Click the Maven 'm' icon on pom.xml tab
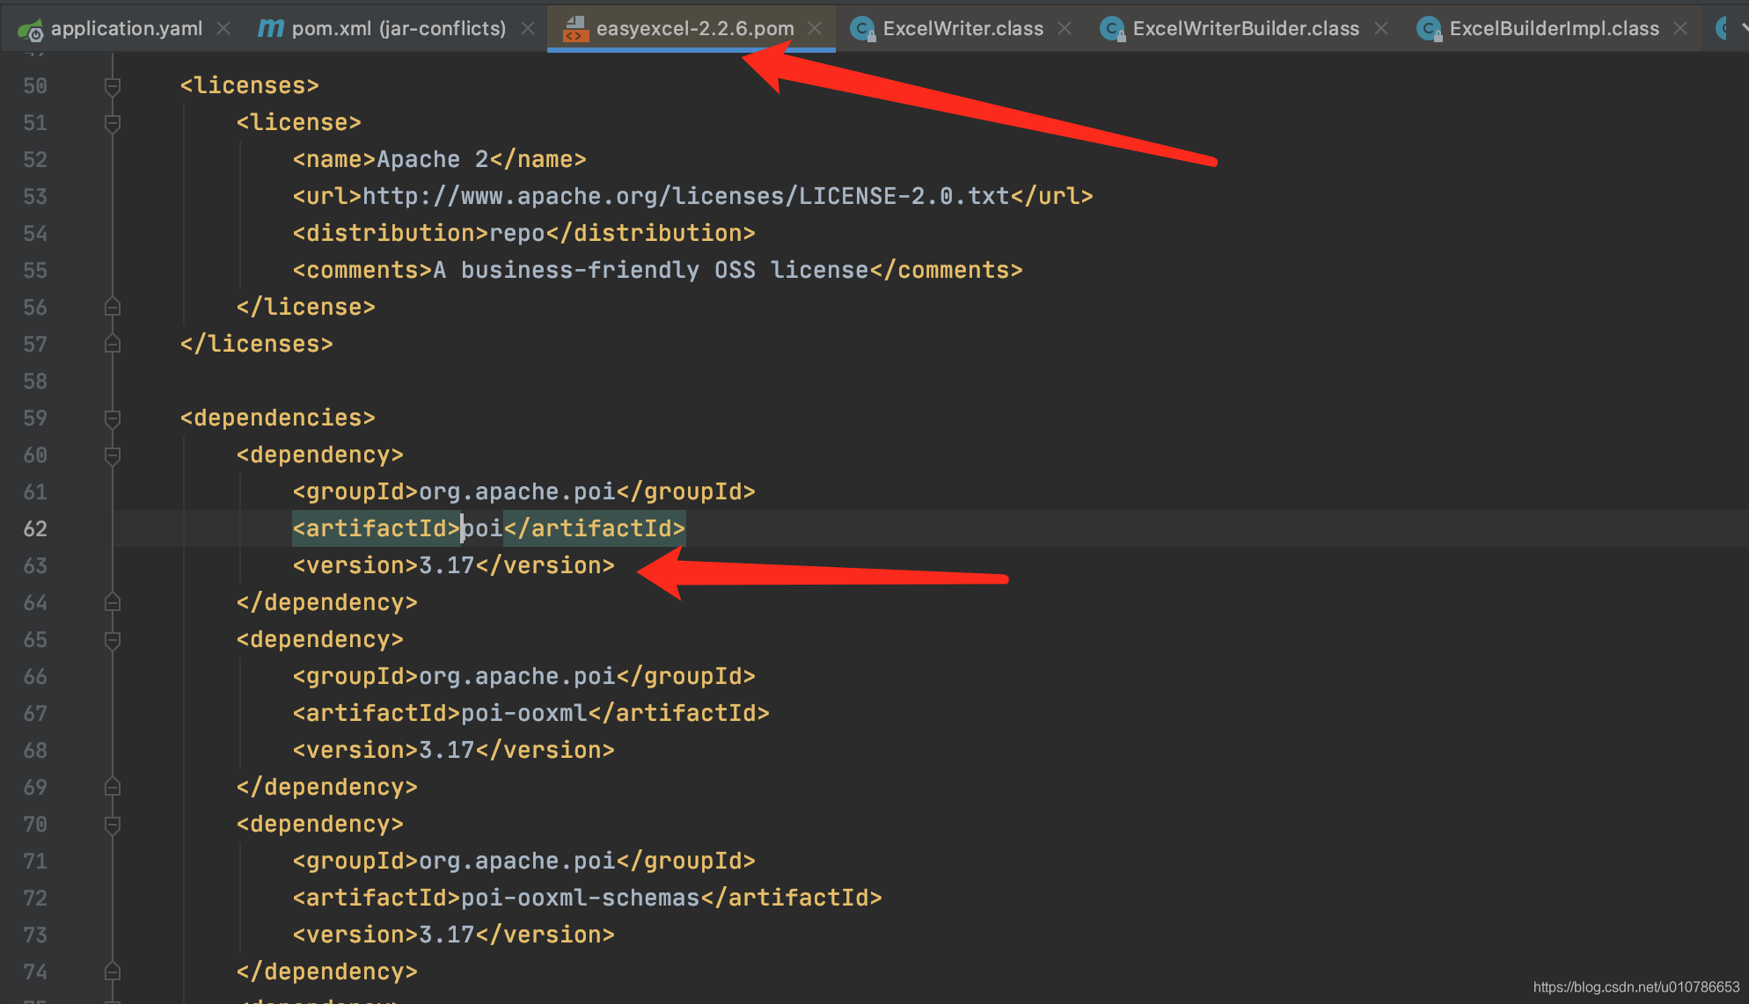Image resolution: width=1749 pixels, height=1004 pixels. [x=270, y=28]
